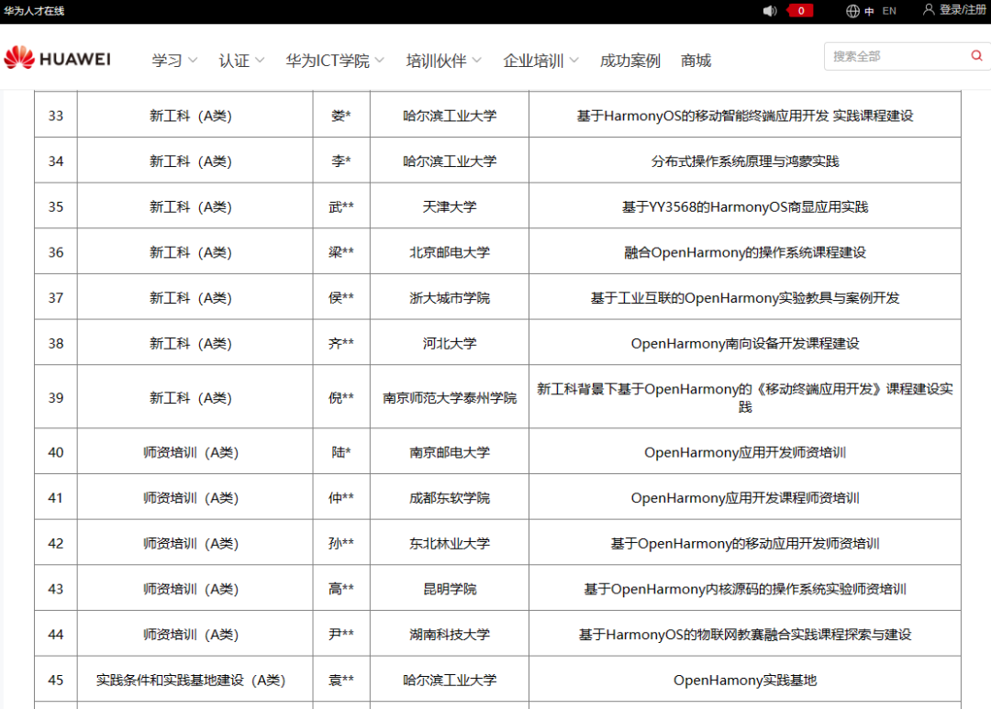Click the user profile icon

pyautogui.click(x=929, y=9)
